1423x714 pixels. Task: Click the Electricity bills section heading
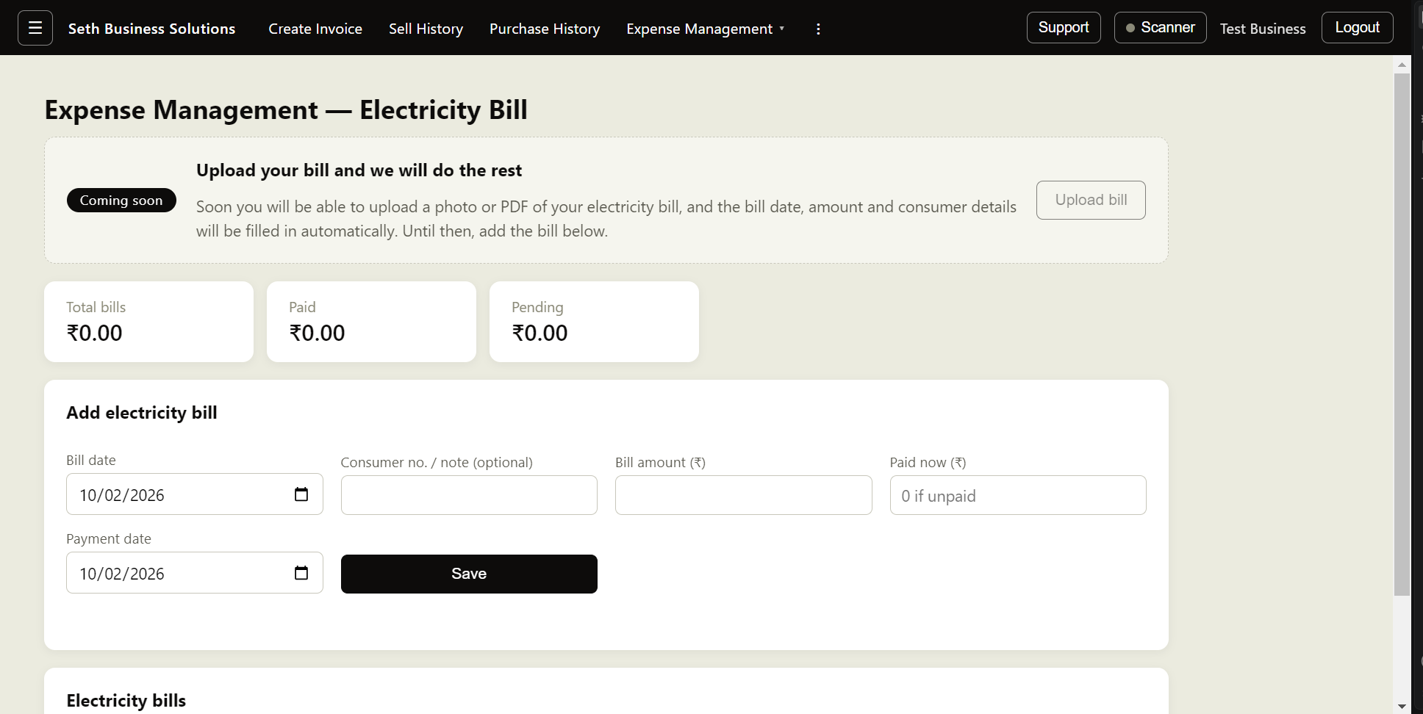click(126, 701)
